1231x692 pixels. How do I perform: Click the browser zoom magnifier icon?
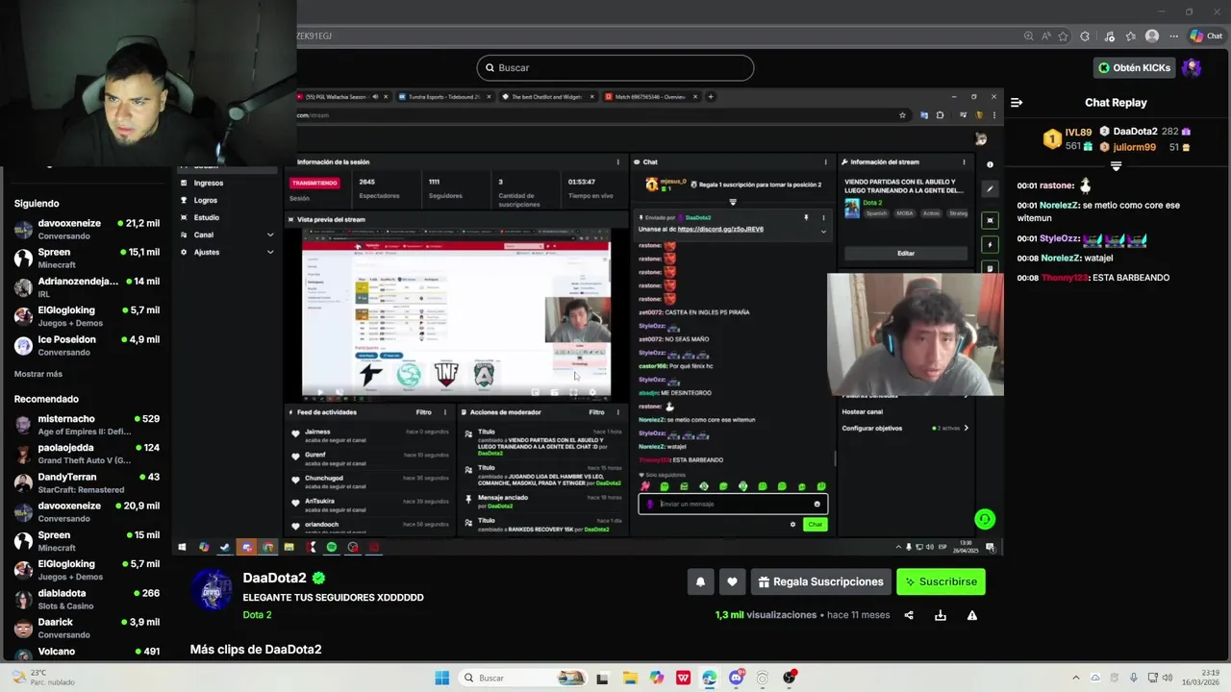coord(1029,37)
